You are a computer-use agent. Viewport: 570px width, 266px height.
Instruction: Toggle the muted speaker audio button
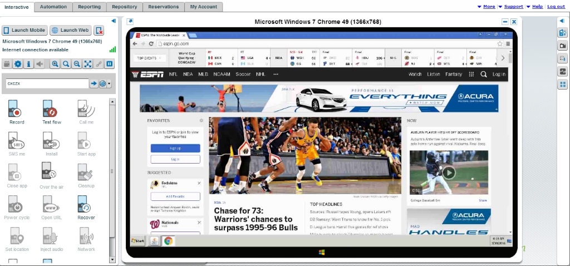[x=40, y=65]
